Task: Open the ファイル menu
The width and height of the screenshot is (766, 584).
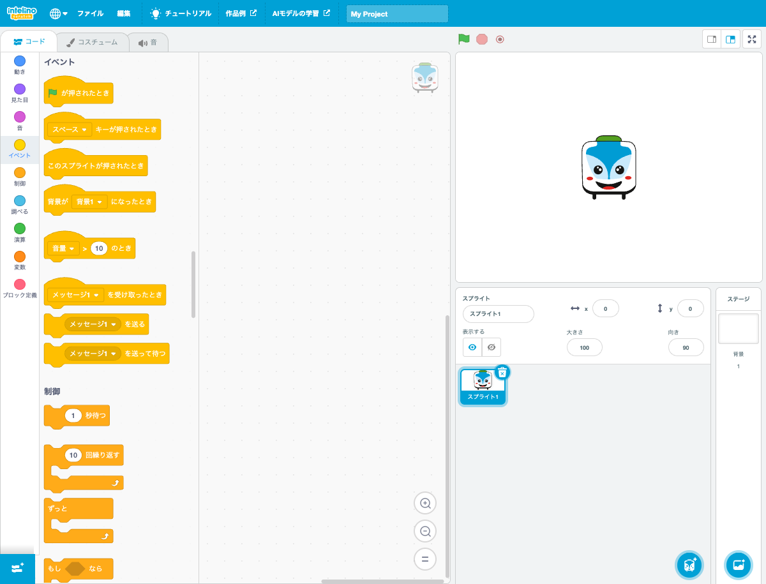Action: pyautogui.click(x=90, y=13)
